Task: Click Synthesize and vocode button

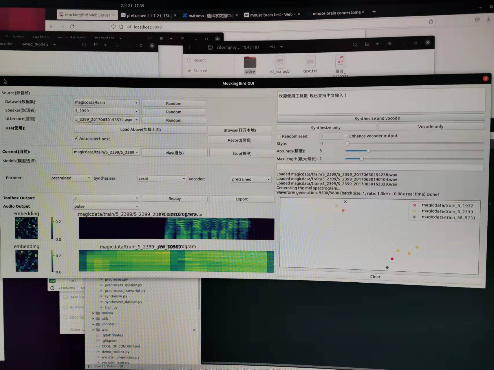Action: point(381,118)
